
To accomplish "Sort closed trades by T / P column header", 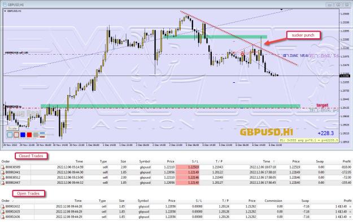I will (x=219, y=161).
